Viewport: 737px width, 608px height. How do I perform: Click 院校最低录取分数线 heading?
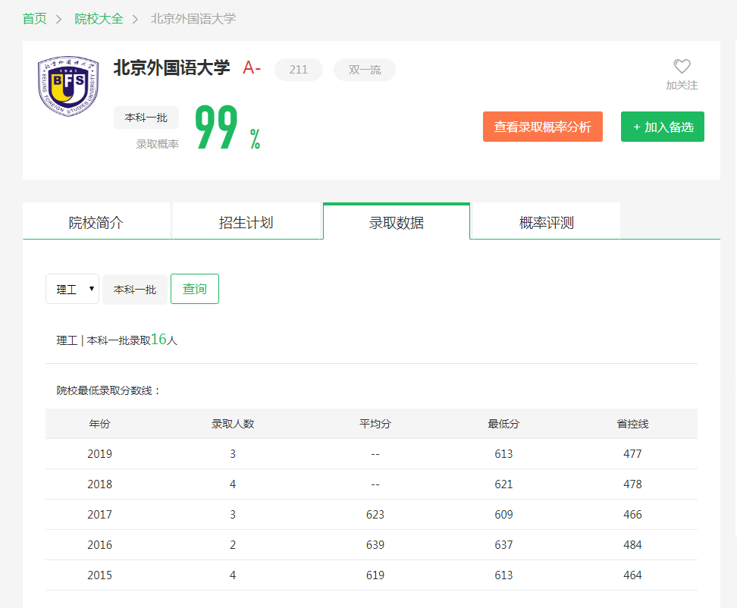[x=108, y=390]
